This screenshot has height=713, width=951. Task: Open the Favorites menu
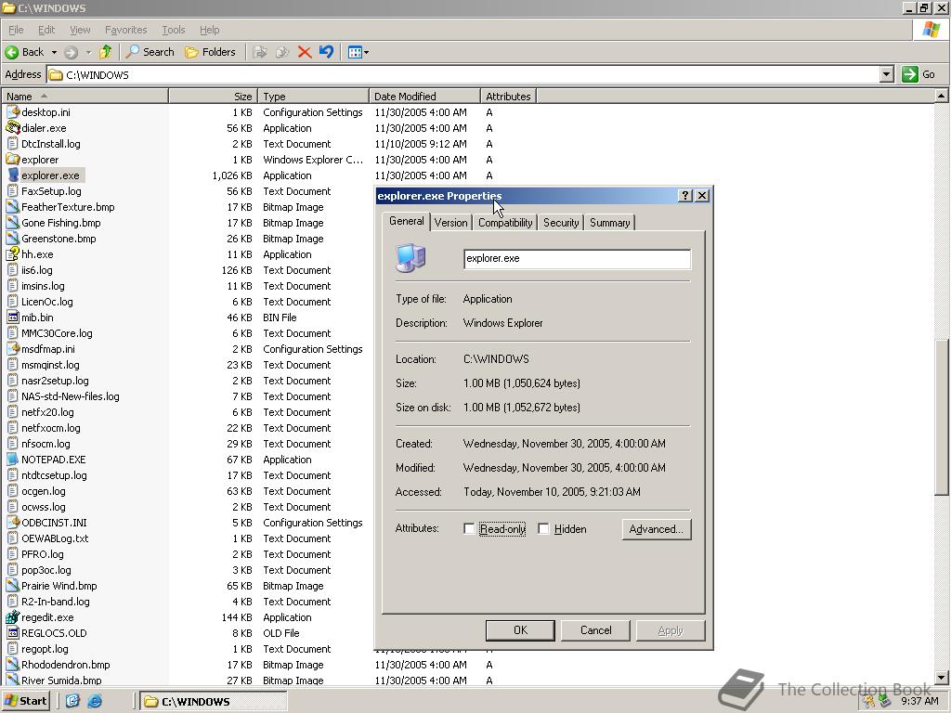click(125, 30)
